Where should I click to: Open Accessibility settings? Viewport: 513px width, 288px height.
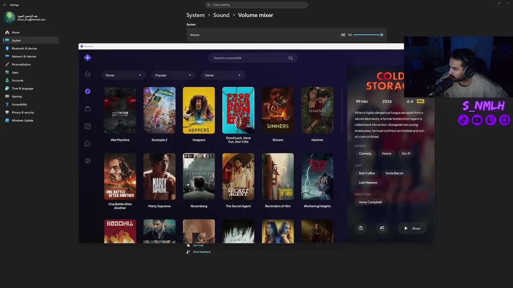(31, 104)
